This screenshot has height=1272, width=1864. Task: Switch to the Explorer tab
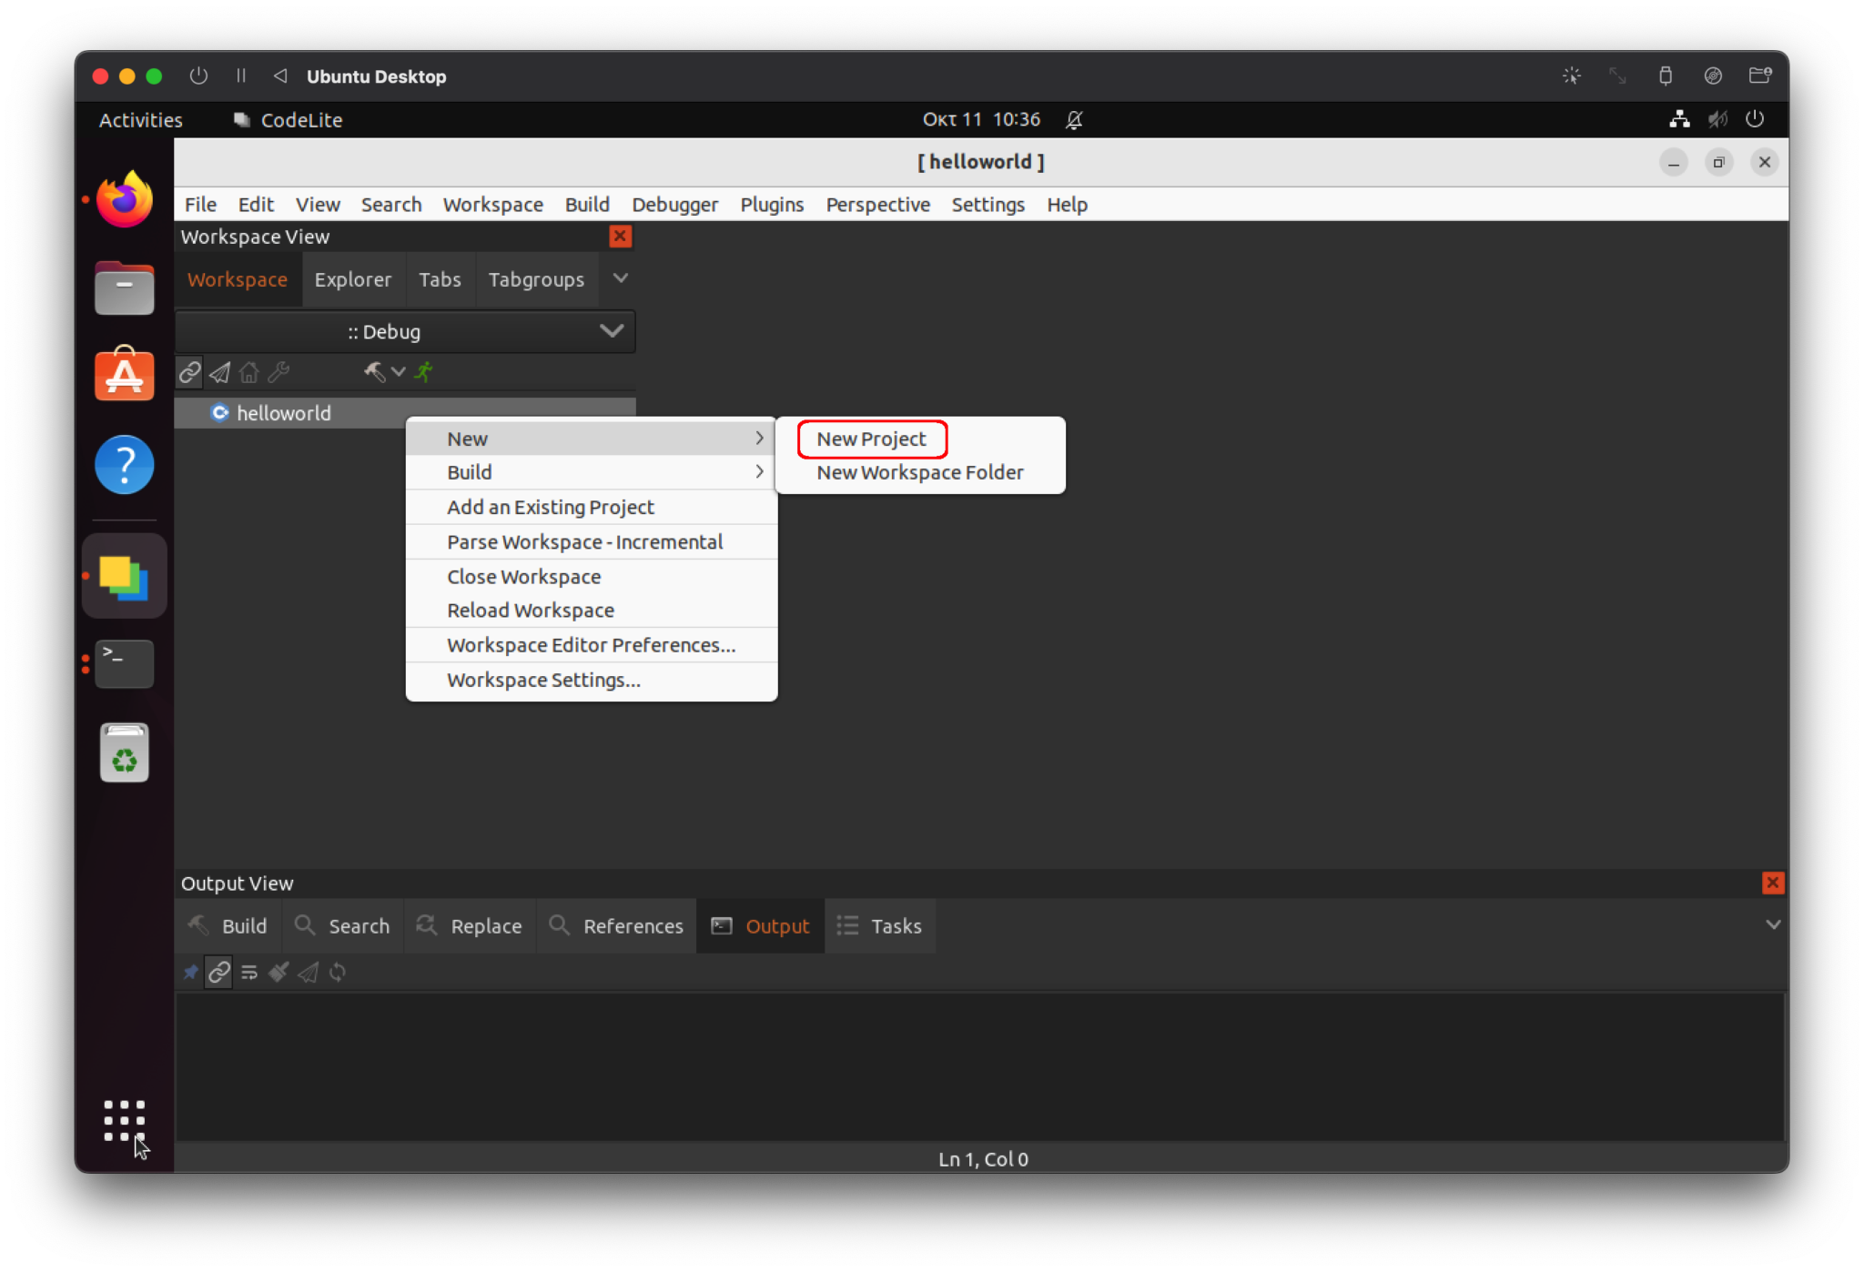point(352,279)
